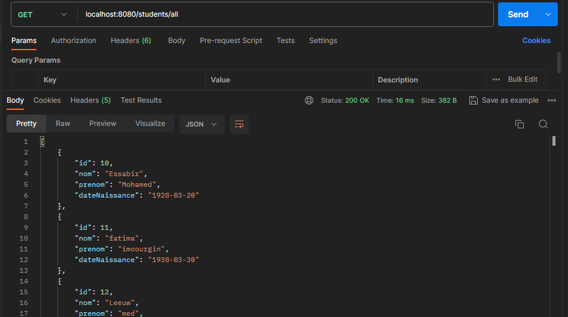Screen dimensions: 568x317
Task: Click the "imoourgin" prenom value
Action: point(141,249)
